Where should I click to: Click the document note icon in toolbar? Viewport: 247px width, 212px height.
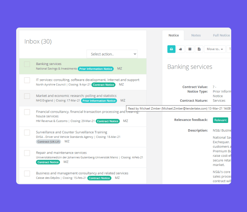[x=199, y=49]
